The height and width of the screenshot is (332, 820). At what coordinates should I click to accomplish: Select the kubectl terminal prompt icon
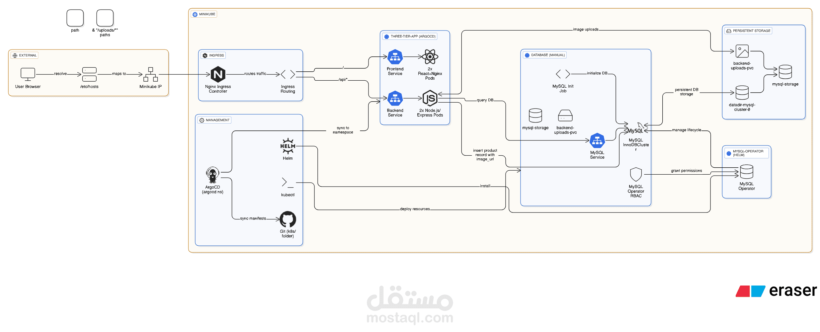coord(288,183)
